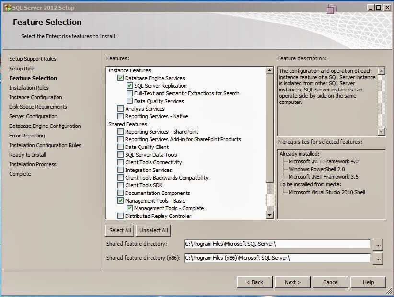
Task: Enable SQL Server Data Tools
Action: coord(120,154)
